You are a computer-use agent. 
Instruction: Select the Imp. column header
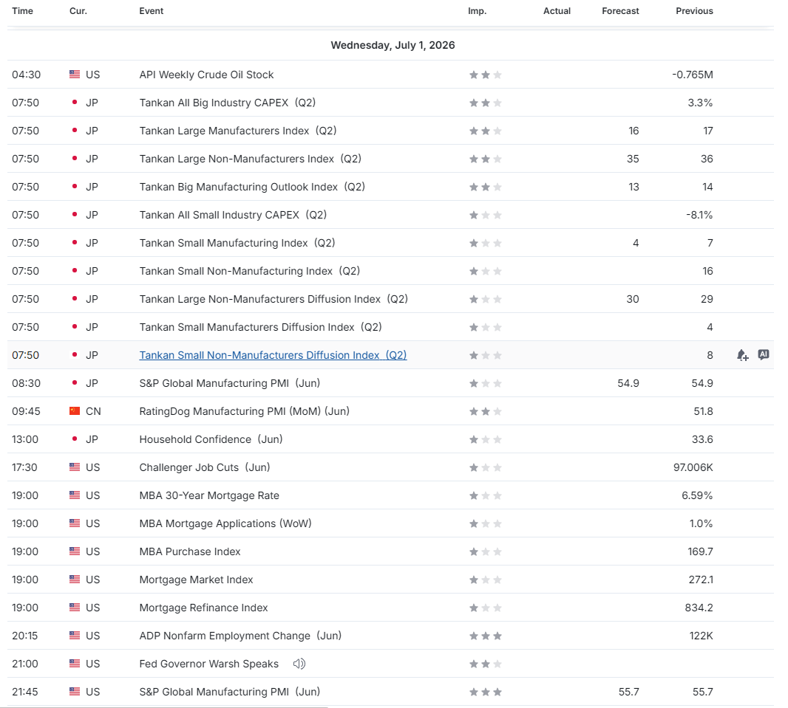[x=478, y=11]
